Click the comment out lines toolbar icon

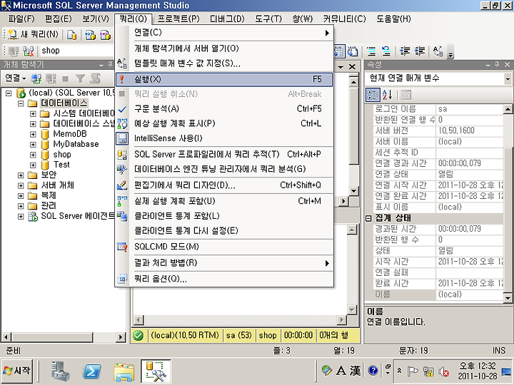pos(371,51)
